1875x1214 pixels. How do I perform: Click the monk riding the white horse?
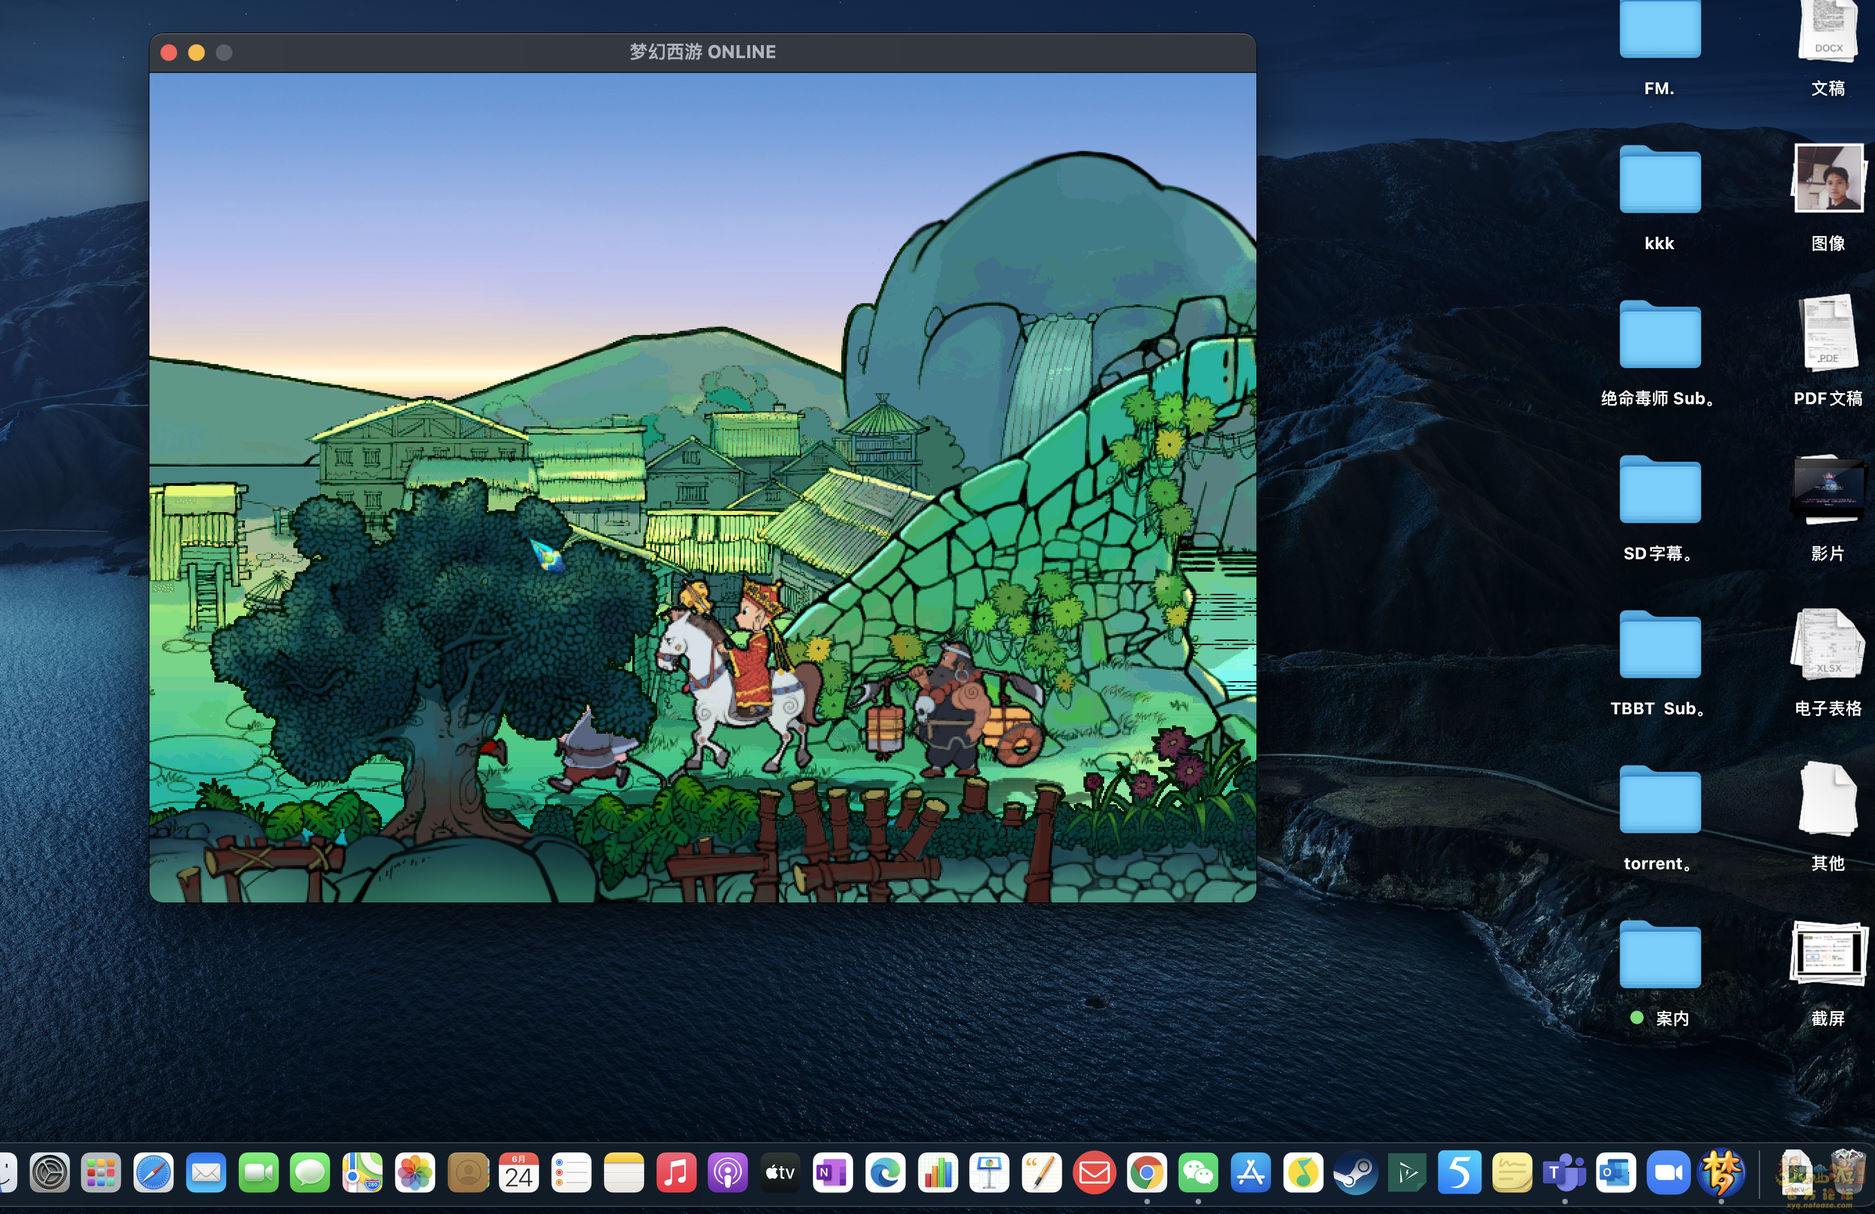[x=739, y=675]
